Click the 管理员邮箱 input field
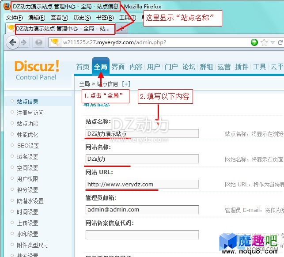 click(x=142, y=210)
